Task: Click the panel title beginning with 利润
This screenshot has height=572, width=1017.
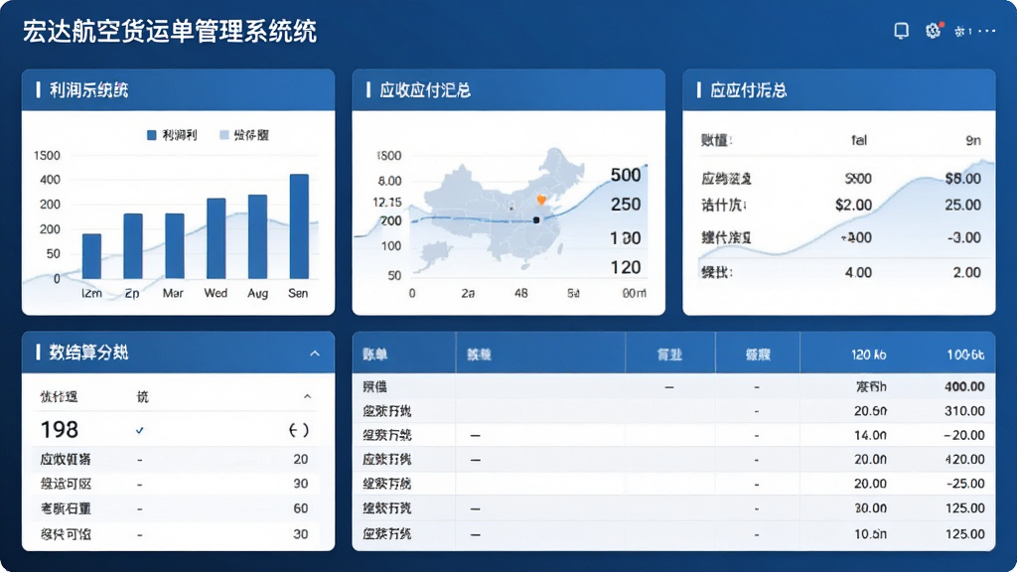Action: 88,90
